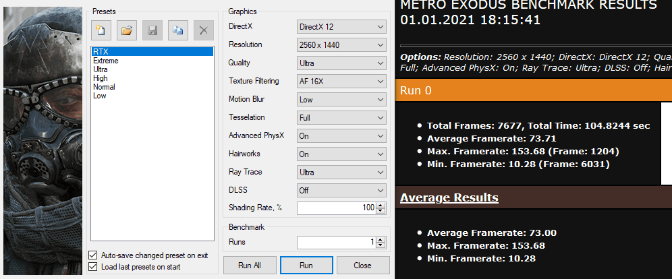Open a preset file with the folder icon
Viewport: 672px width, 279px height.
(x=126, y=30)
